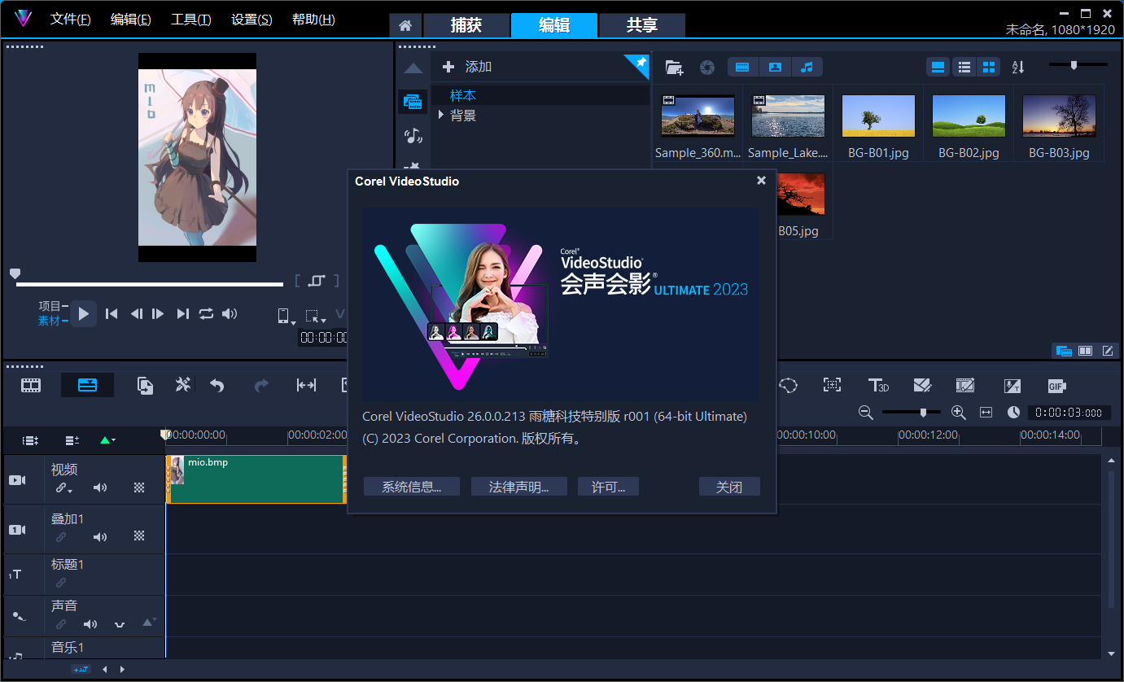1124x682 pixels.
Task: Click the 许可... button
Action: [x=608, y=487]
